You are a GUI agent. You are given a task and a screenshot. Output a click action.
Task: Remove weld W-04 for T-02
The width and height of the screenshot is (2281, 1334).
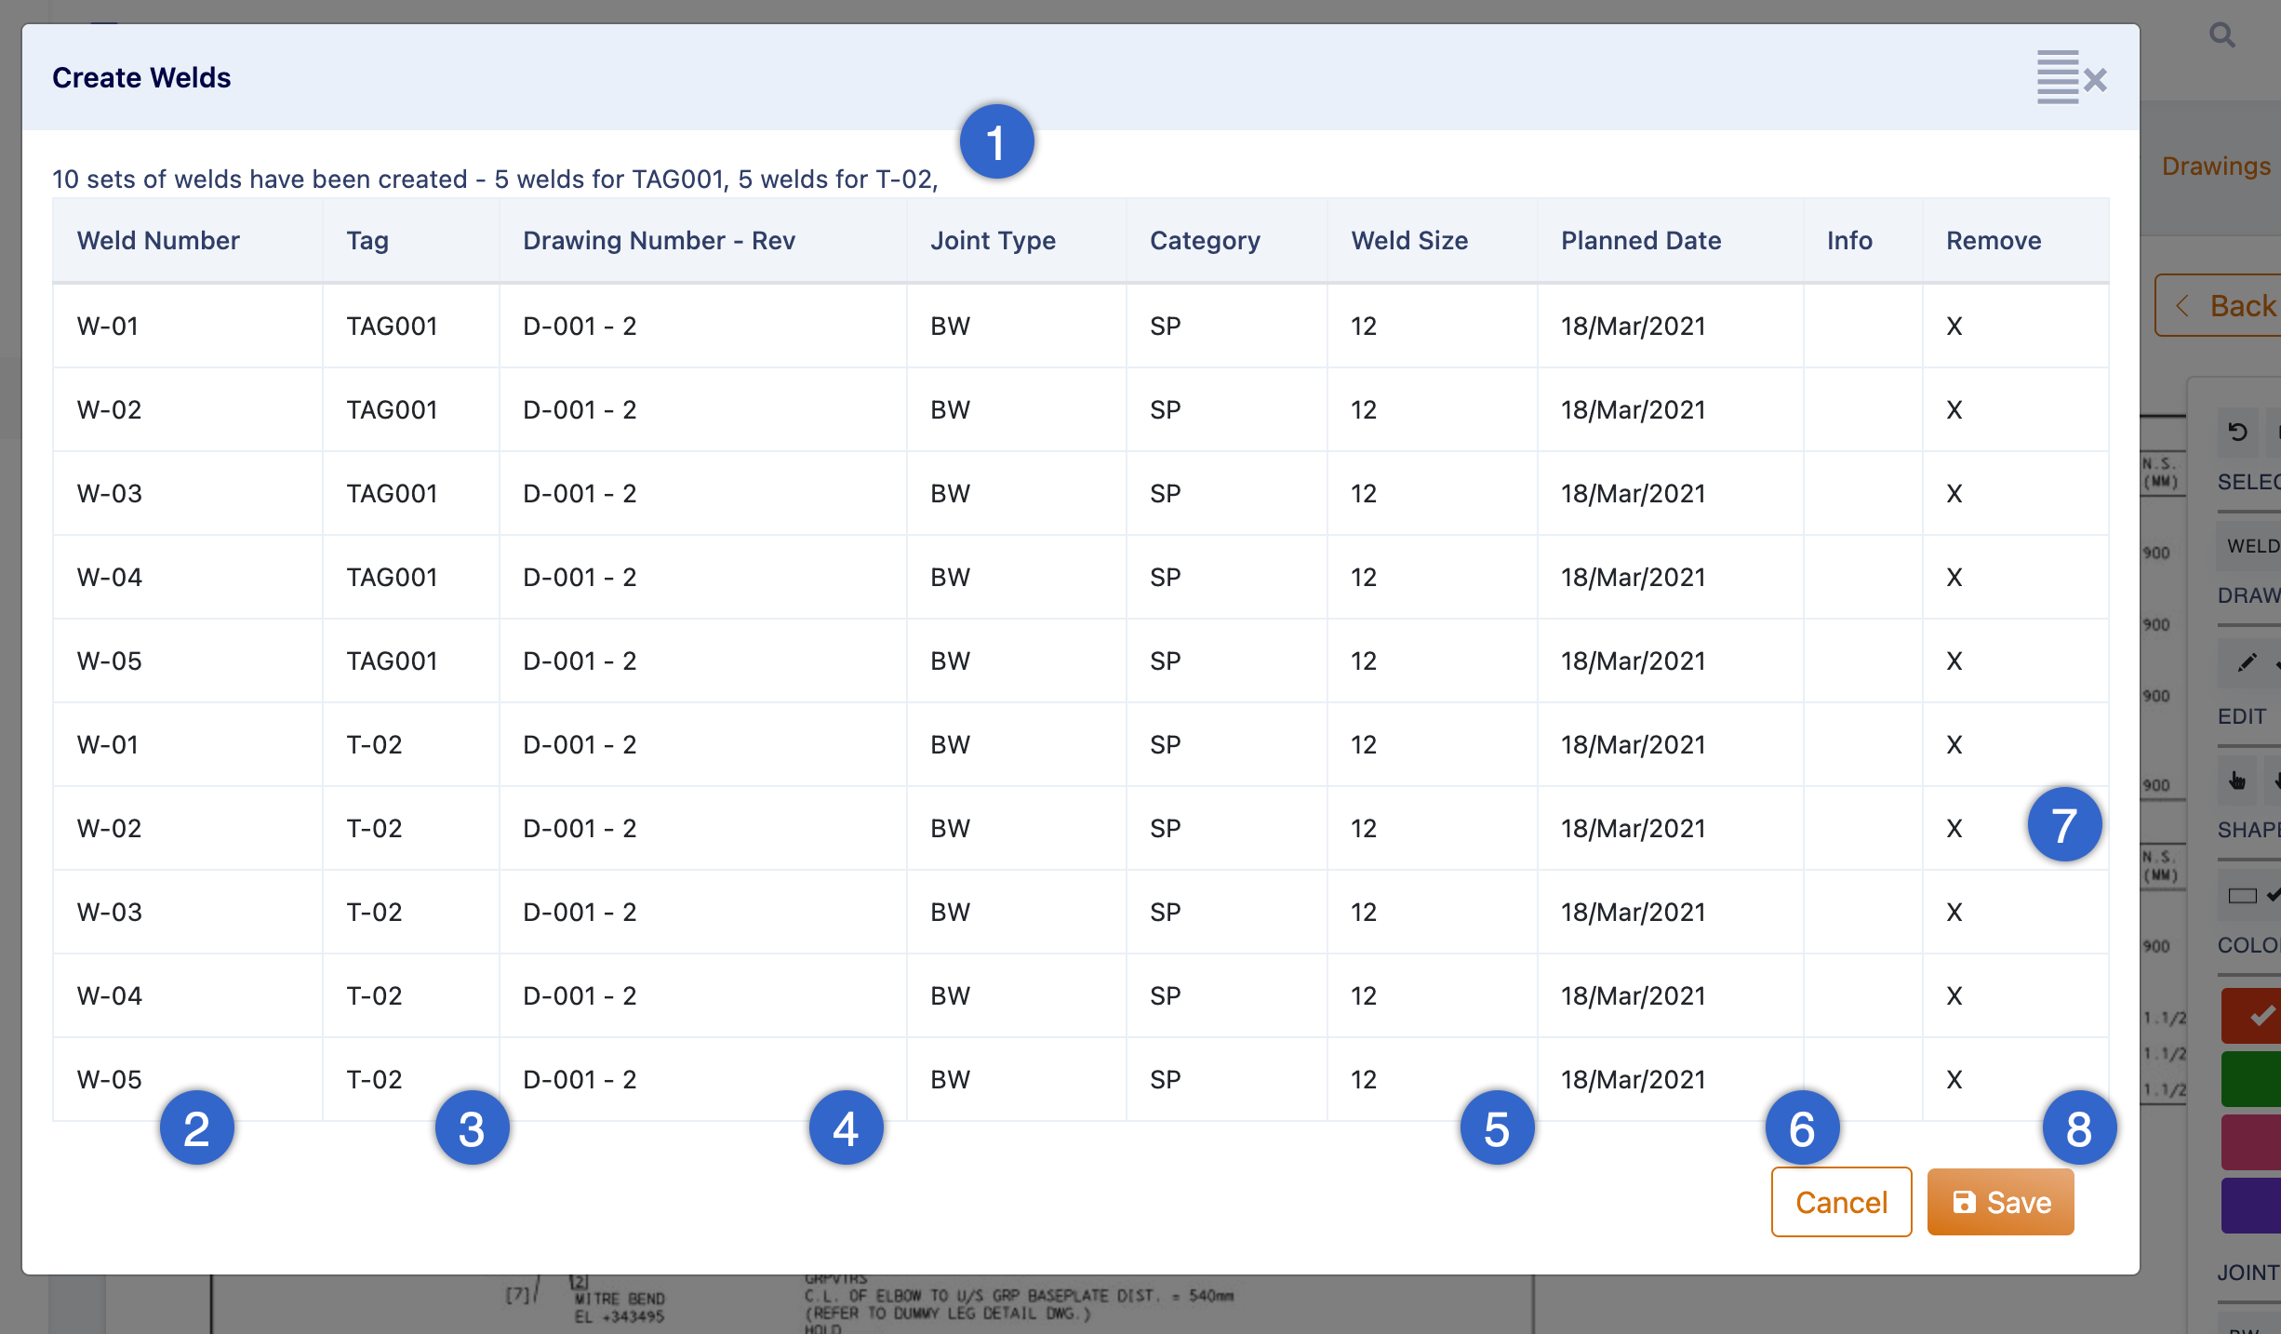1954,996
